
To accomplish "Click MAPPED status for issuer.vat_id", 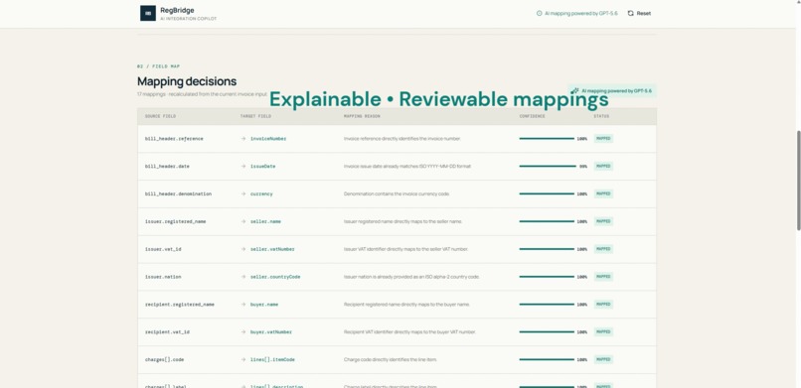I will point(603,249).
